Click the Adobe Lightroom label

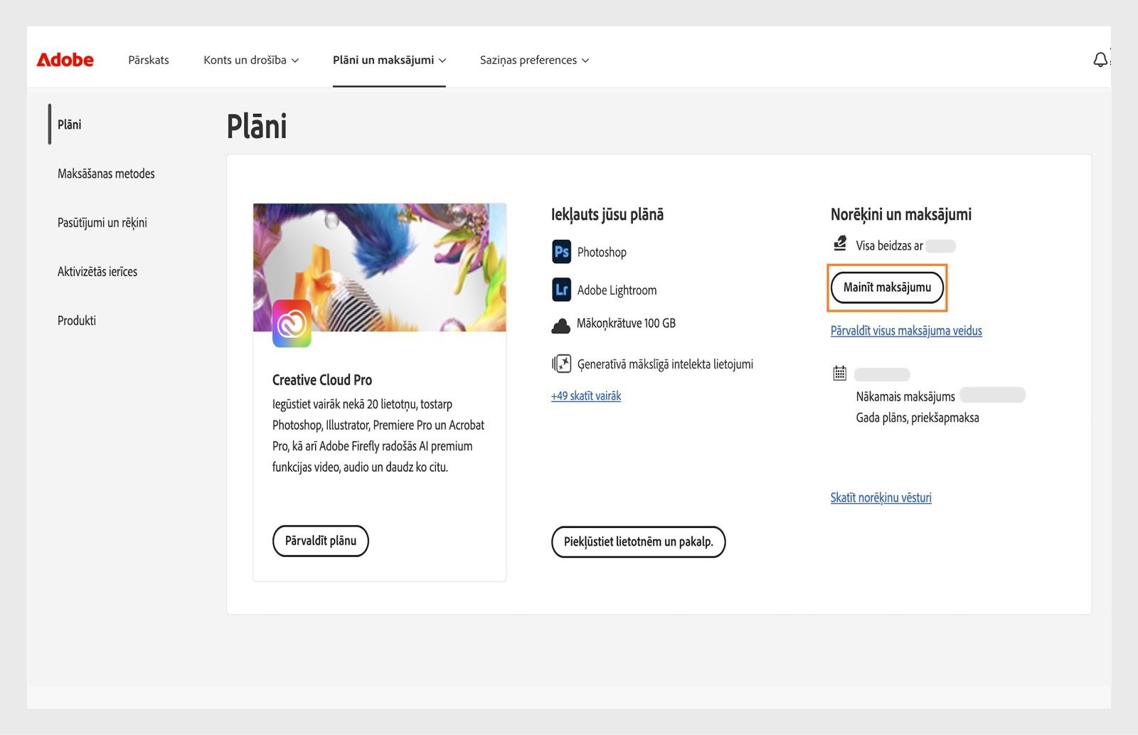coord(617,290)
